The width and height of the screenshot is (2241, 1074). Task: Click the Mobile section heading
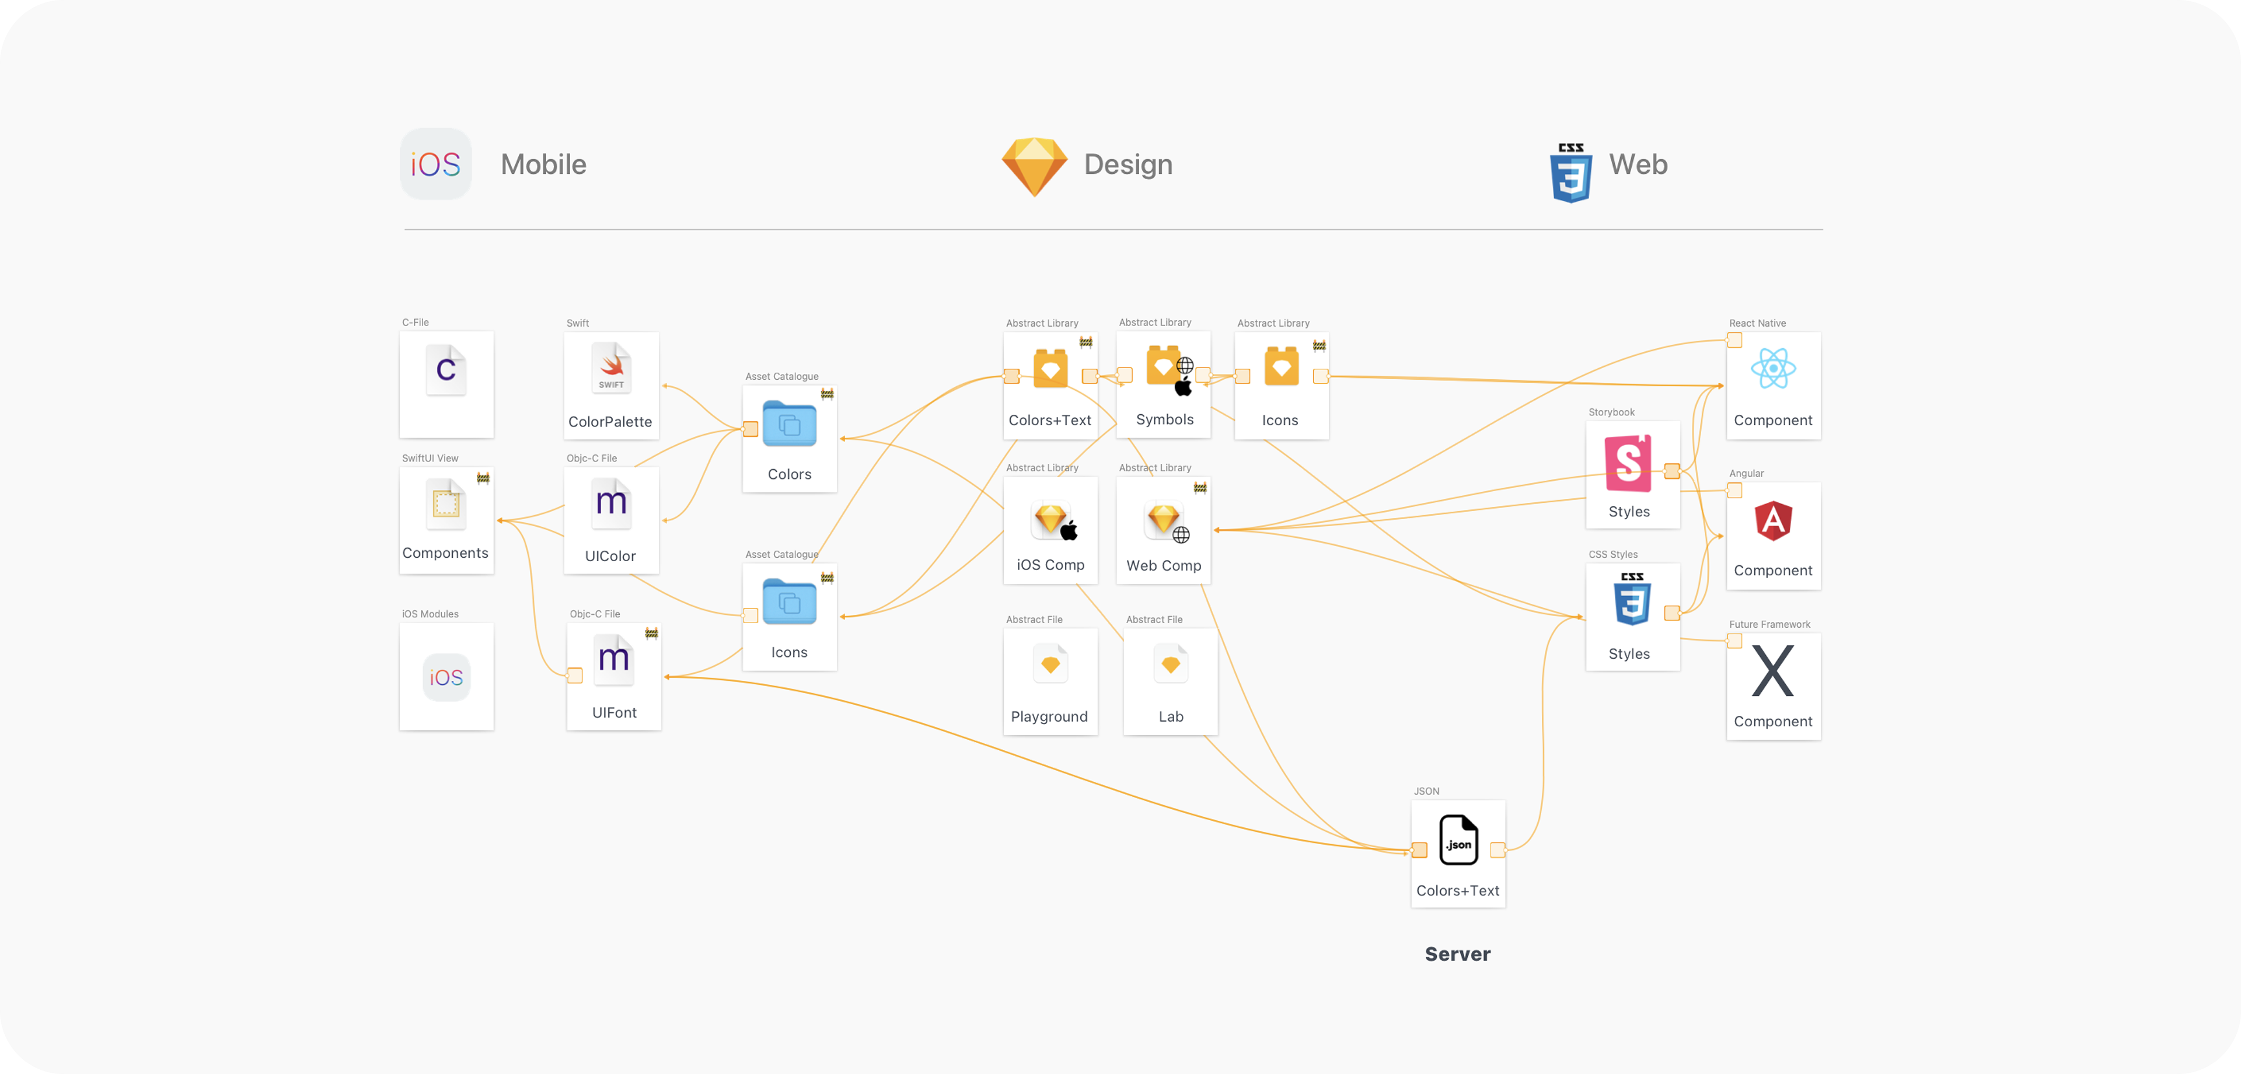click(544, 165)
